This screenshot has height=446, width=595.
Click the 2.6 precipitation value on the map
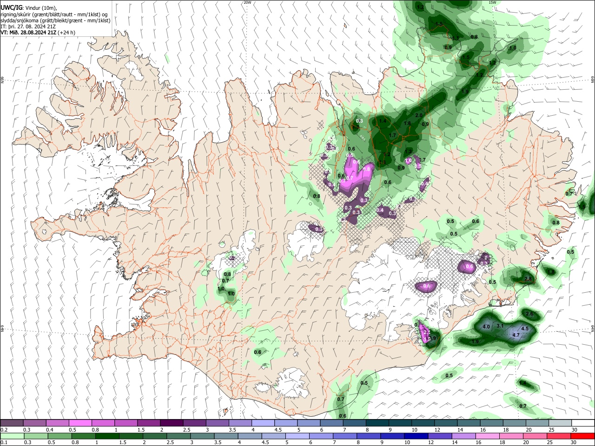[529, 314]
